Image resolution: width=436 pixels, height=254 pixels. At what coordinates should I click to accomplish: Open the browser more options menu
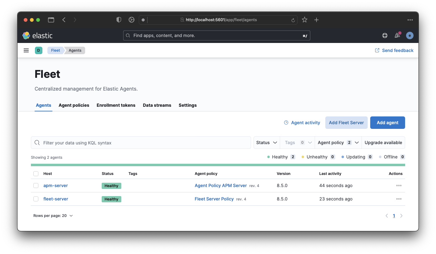410,20
